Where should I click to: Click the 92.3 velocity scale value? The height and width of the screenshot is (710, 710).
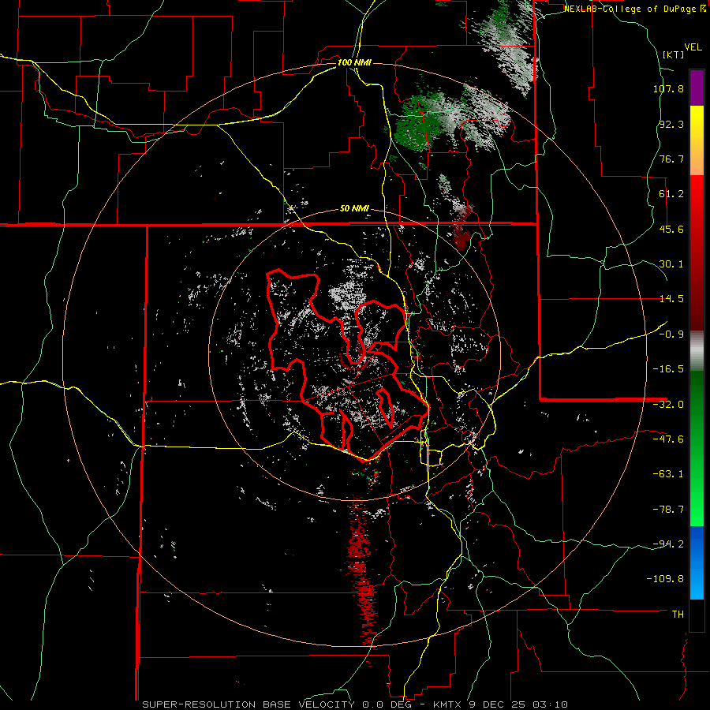pos(671,124)
